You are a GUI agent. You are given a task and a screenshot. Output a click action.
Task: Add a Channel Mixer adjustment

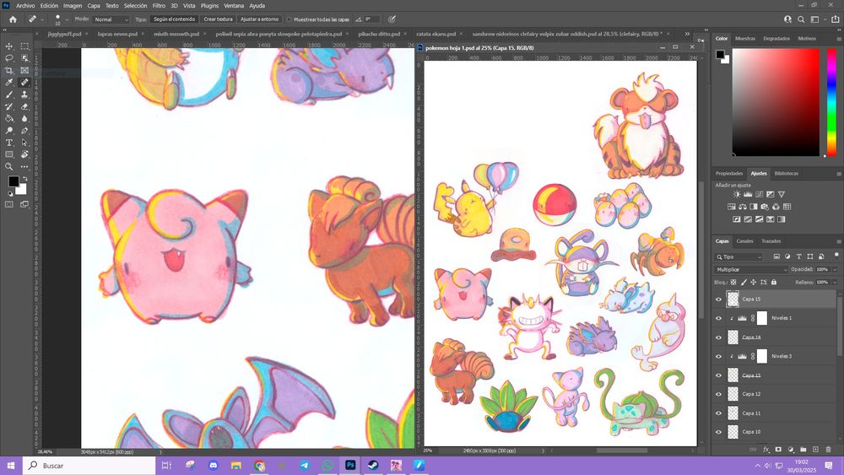click(776, 207)
